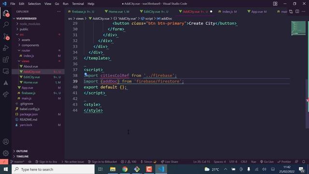Open notifications bell in status bar
The width and height of the screenshot is (309, 174).
[304, 162]
